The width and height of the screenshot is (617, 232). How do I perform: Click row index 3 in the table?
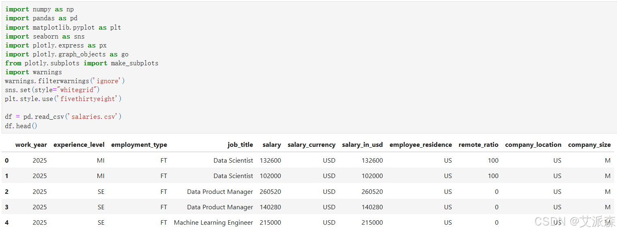(6, 207)
